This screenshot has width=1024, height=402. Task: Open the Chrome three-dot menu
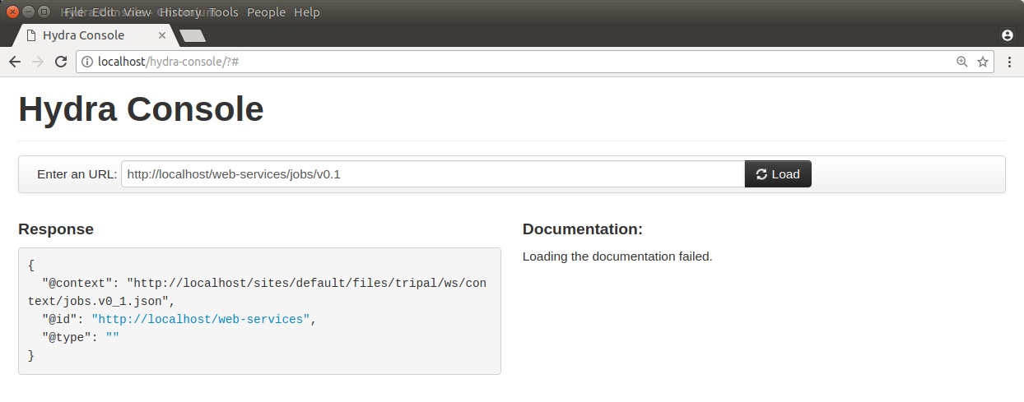point(1009,62)
